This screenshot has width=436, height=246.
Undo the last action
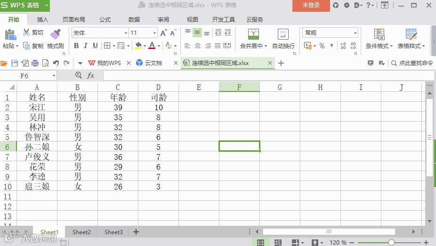tap(56, 63)
